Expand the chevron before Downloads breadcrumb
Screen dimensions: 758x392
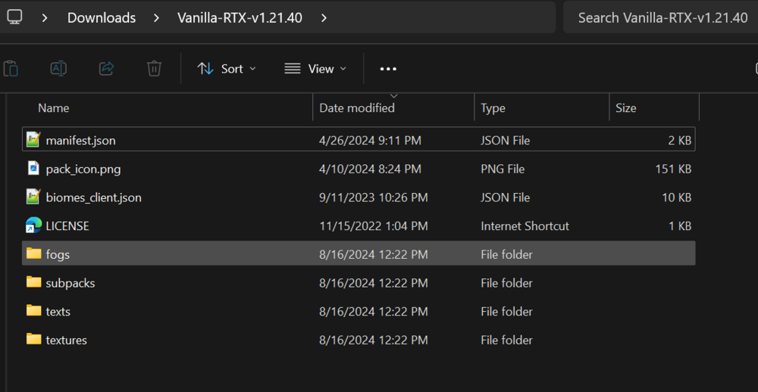[x=45, y=18]
